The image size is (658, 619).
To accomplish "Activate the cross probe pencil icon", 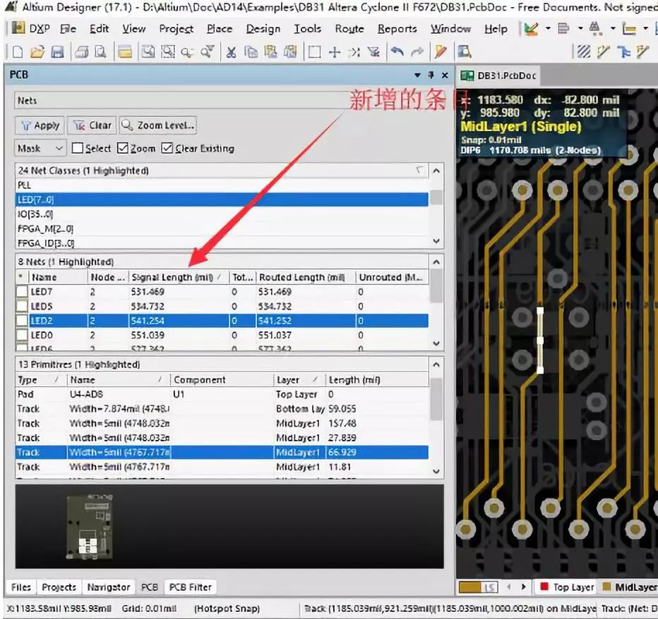I will point(441,52).
